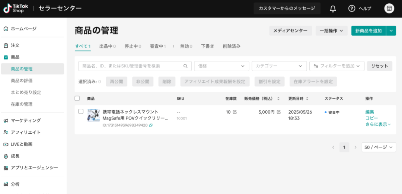
Task: Click the help question mark icon
Action: (351, 9)
